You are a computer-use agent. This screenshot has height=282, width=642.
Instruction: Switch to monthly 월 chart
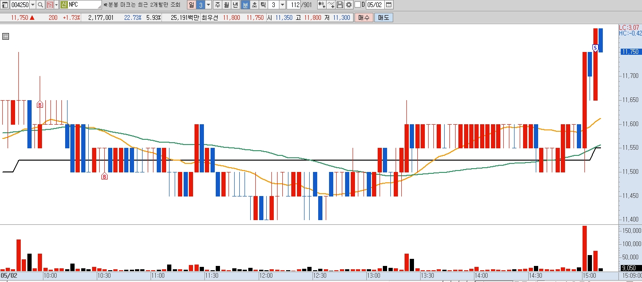[x=226, y=5]
